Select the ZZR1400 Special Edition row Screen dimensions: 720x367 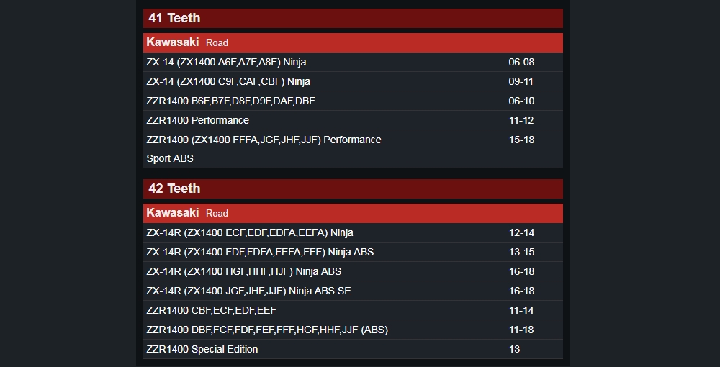(353, 349)
